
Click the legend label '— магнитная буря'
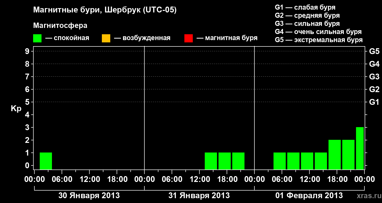[227, 38]
